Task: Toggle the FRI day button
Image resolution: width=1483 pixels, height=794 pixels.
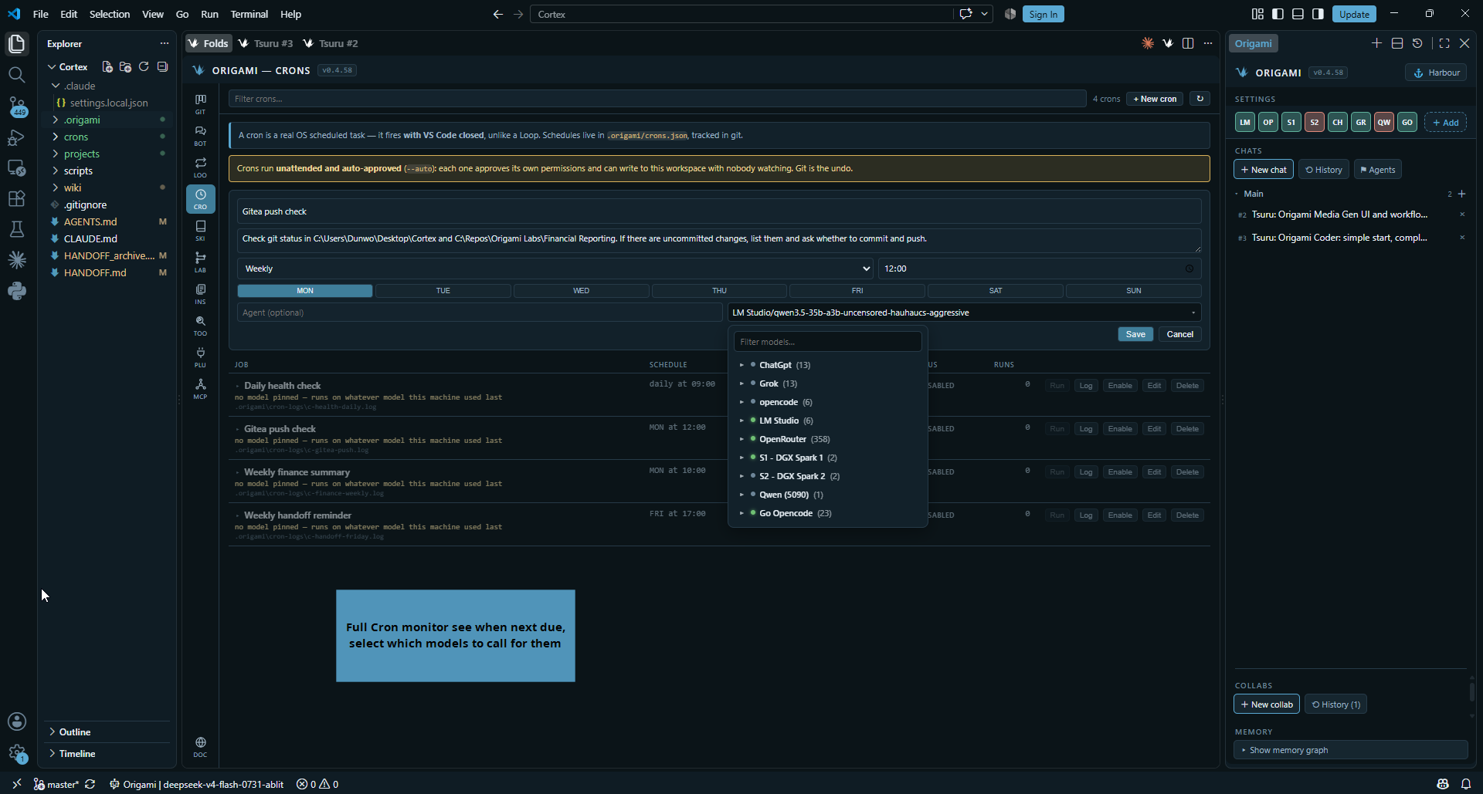Action: (857, 291)
